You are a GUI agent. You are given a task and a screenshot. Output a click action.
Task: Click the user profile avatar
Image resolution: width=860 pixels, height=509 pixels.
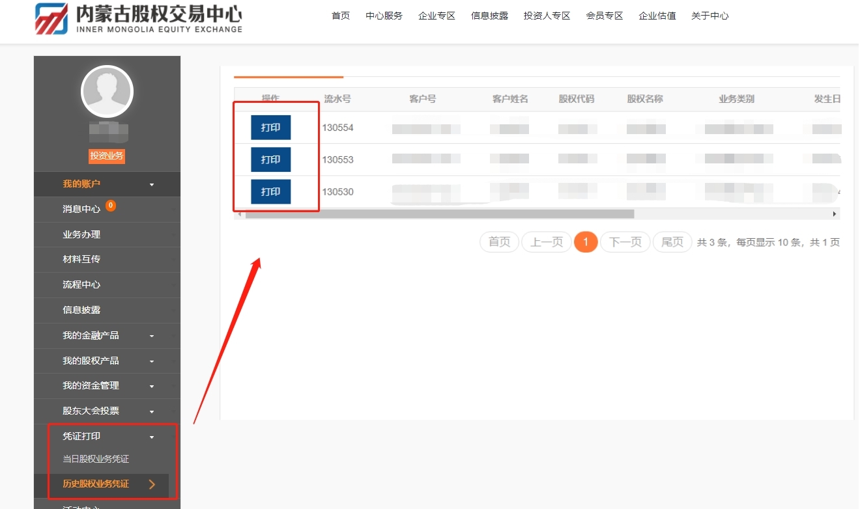[107, 92]
